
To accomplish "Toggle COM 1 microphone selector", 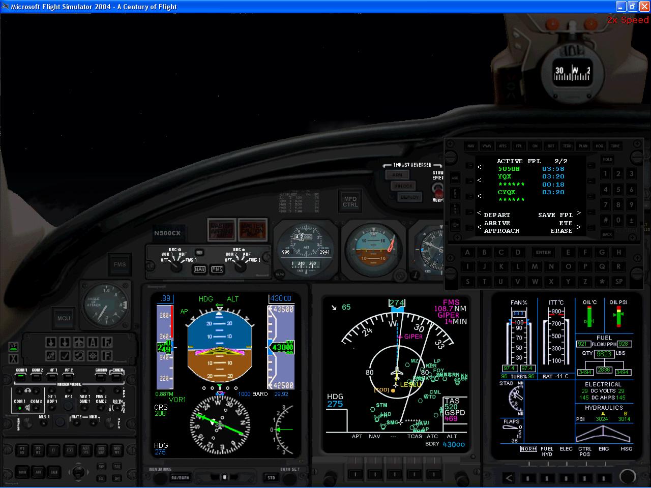I will coord(21,377).
